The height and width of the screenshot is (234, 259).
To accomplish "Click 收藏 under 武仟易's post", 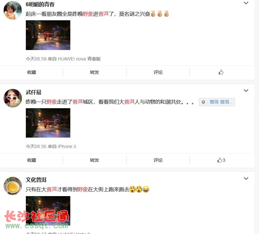I will (x=31, y=160).
